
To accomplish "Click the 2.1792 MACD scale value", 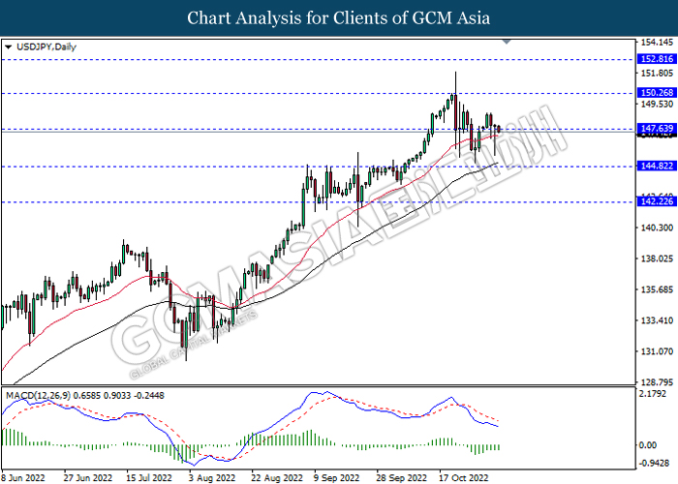I will (x=654, y=394).
